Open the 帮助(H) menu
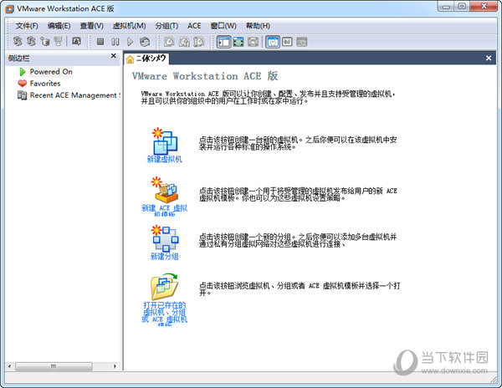Screen dimensions: 502x388 [258, 26]
